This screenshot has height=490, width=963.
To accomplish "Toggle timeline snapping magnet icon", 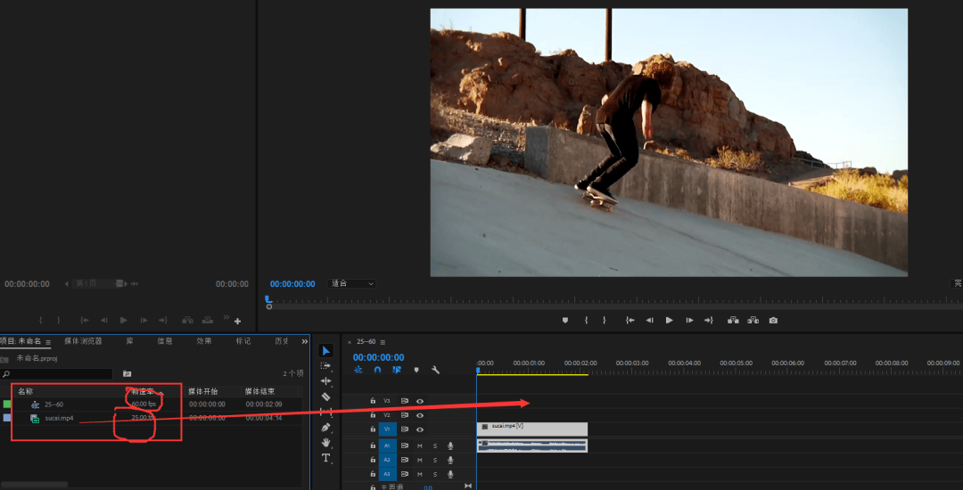I will point(377,370).
